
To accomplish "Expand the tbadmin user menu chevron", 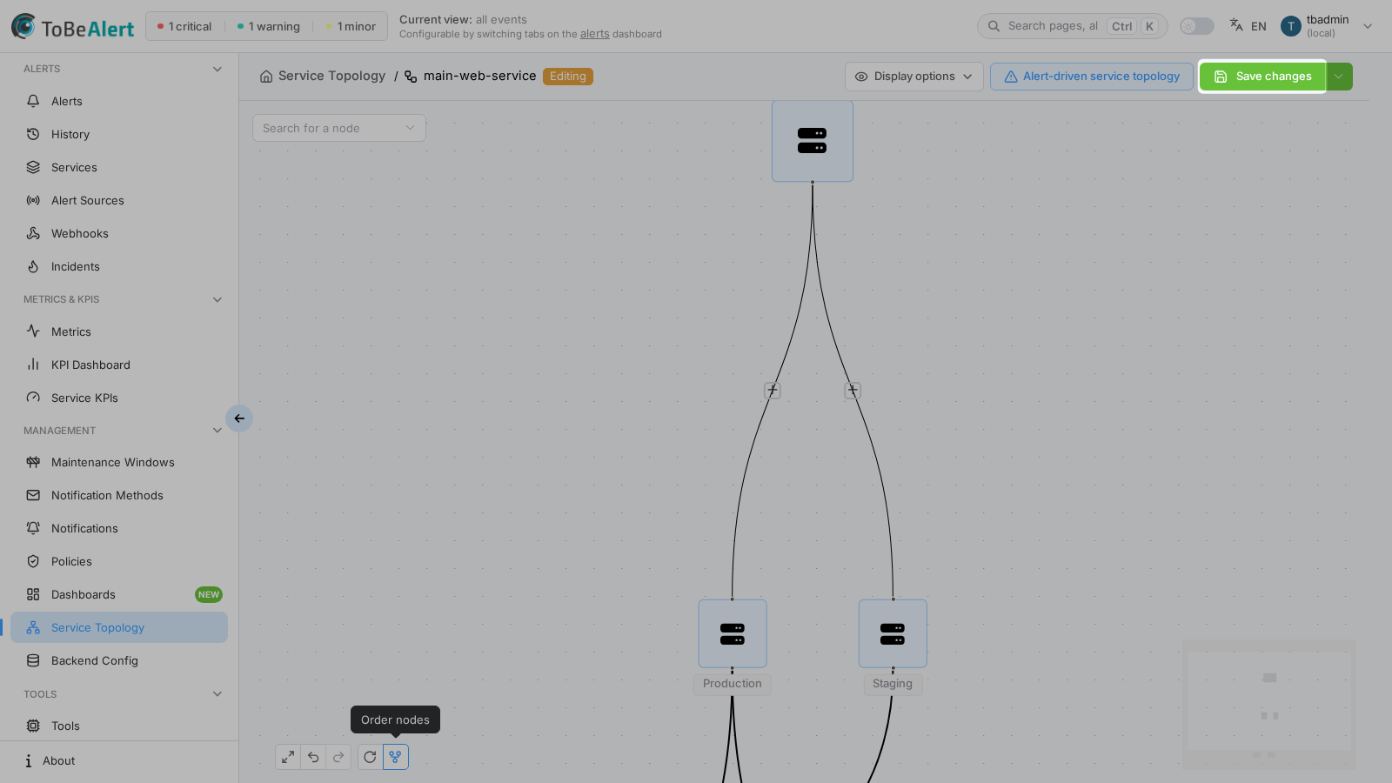I will [x=1368, y=26].
